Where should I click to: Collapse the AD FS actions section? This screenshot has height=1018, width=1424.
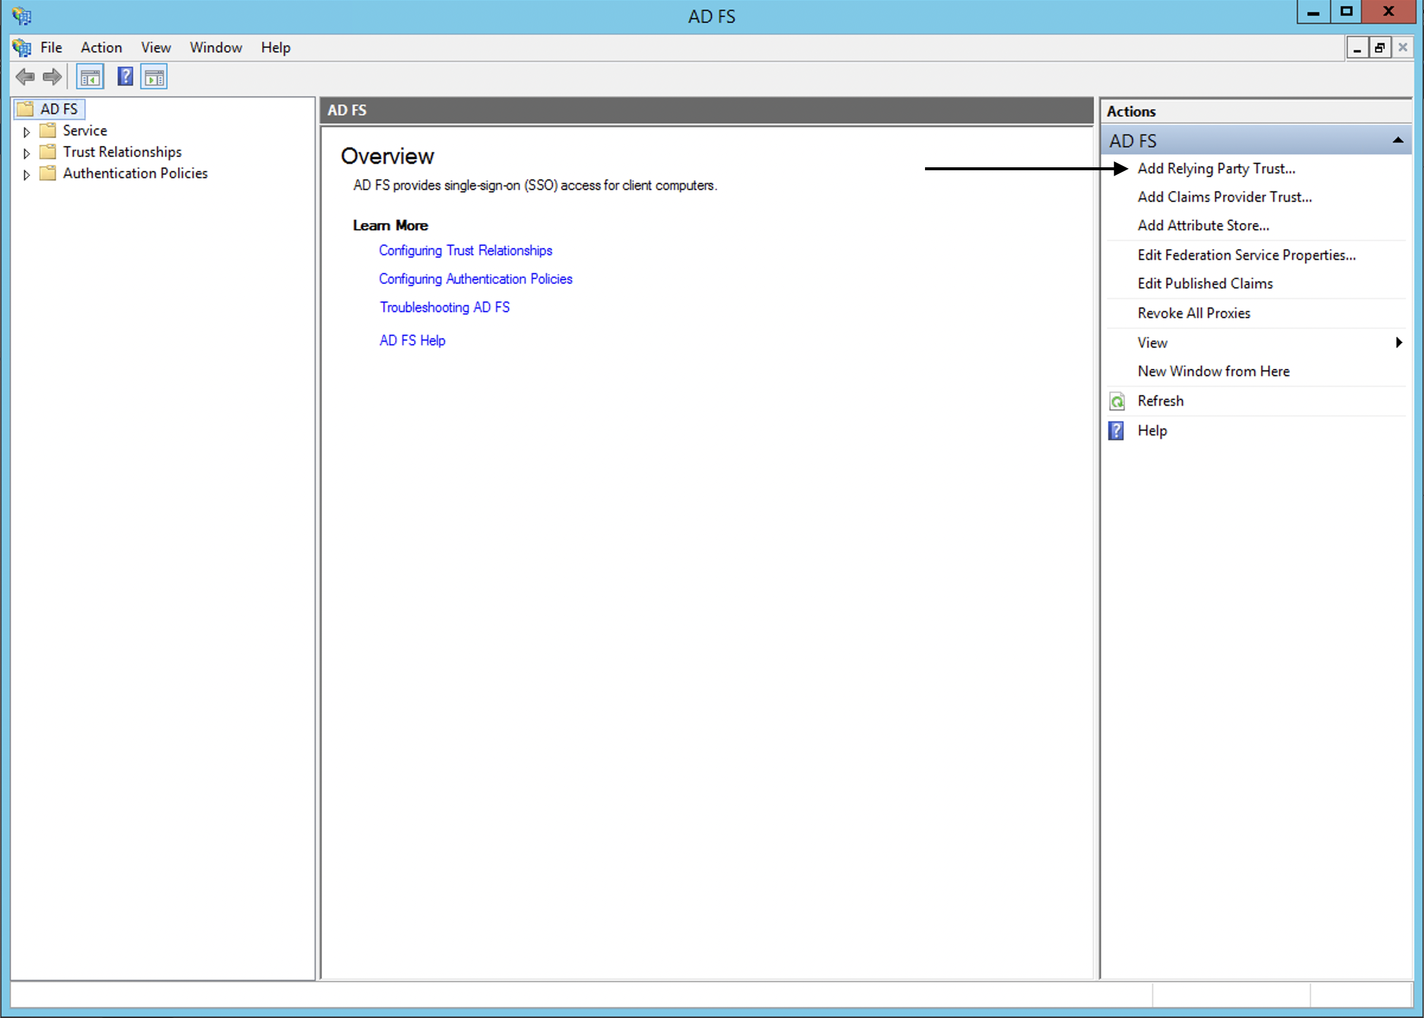[1398, 140]
